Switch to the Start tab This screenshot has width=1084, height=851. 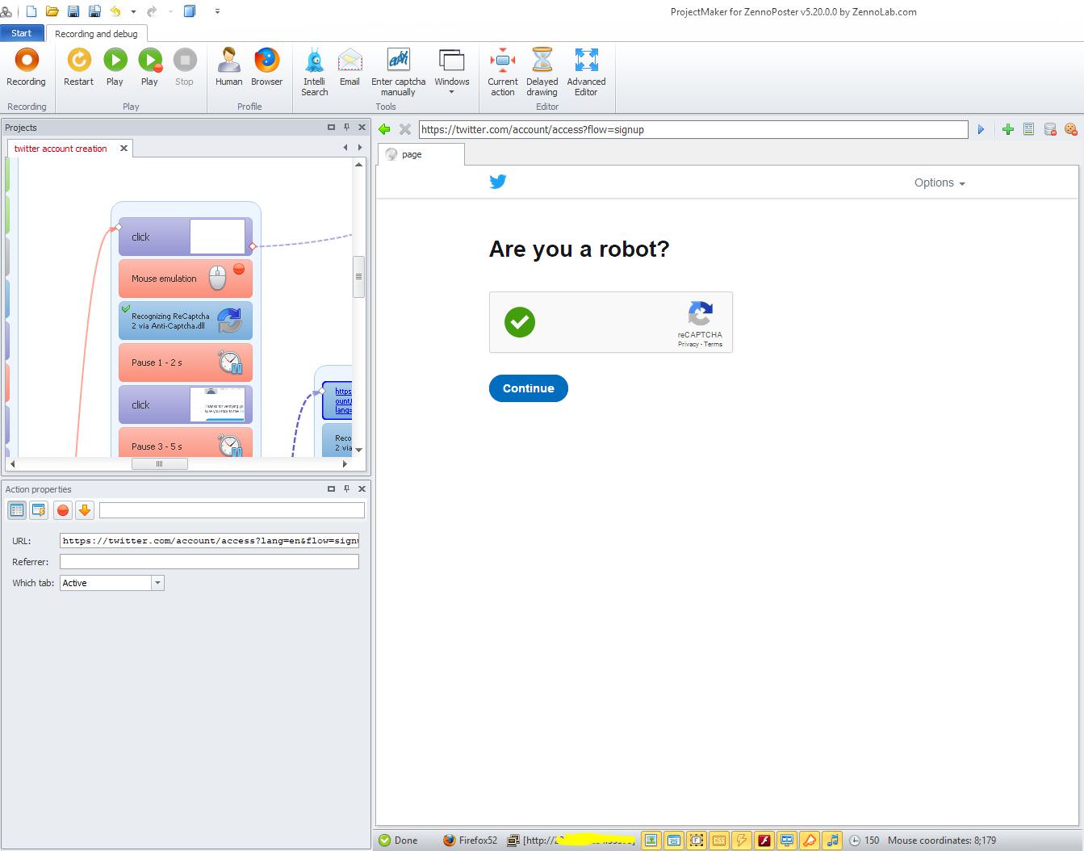(22, 33)
